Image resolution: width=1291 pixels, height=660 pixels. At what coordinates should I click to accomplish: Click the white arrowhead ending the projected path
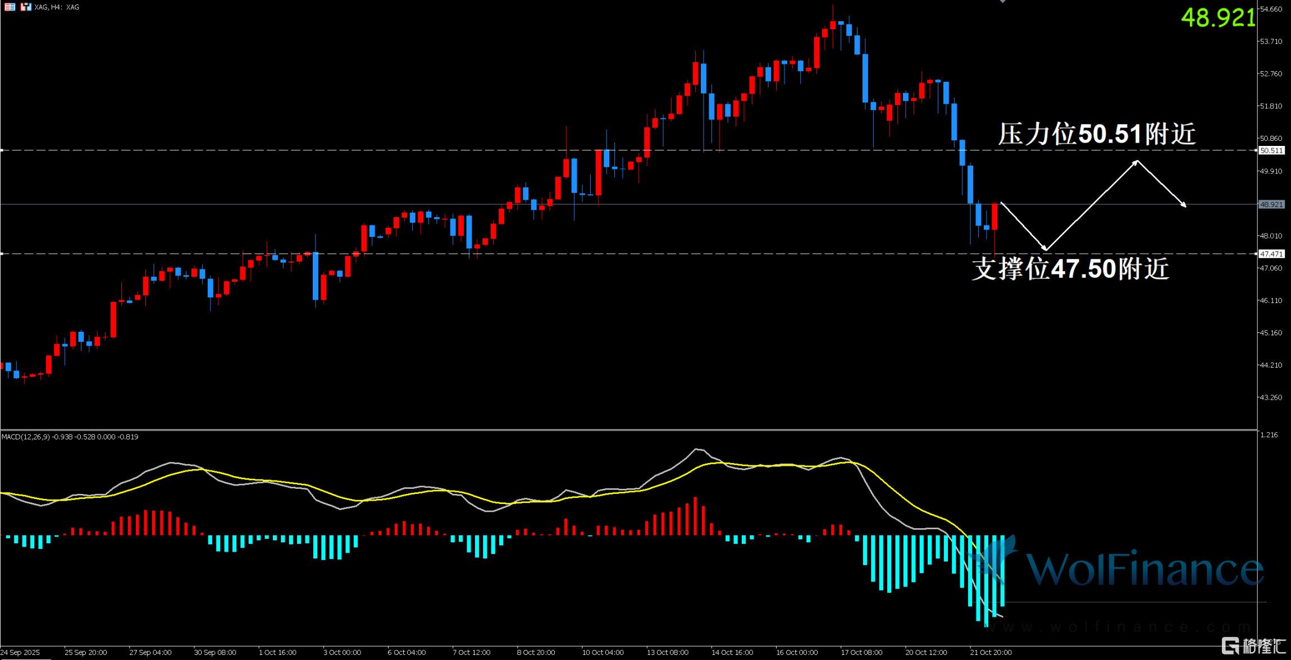(x=1185, y=206)
